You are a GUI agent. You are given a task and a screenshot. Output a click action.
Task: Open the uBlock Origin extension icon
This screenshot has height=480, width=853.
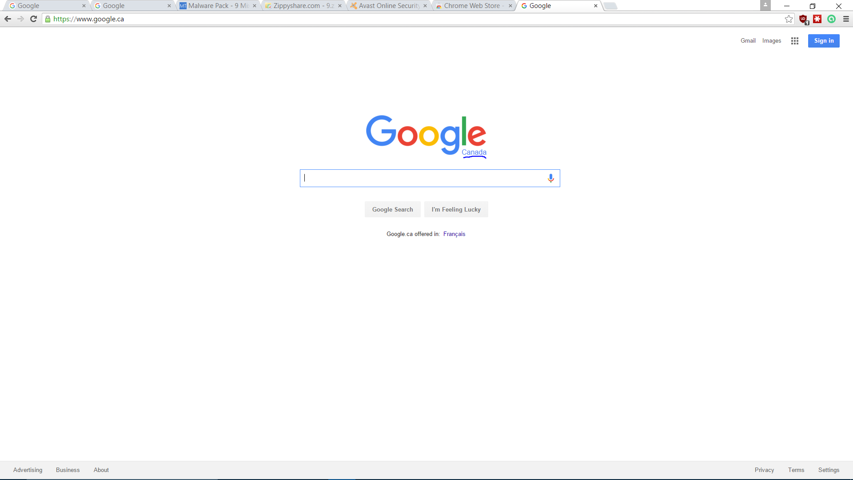(803, 19)
